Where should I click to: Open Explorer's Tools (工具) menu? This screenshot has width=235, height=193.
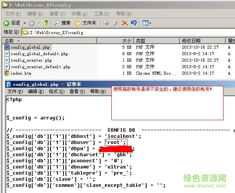pos(101,13)
